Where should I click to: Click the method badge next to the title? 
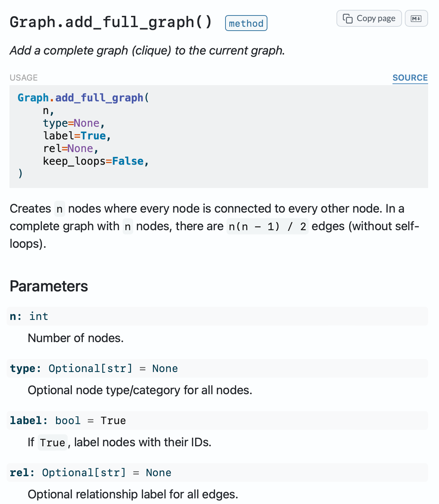click(x=246, y=23)
